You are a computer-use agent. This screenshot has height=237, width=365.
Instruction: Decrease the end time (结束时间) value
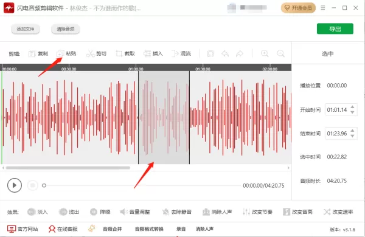click(352, 136)
